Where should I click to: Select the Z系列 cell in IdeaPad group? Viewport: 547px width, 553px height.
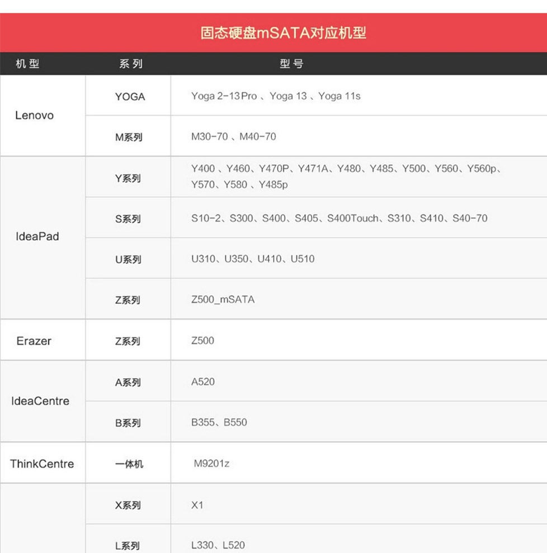point(128,300)
